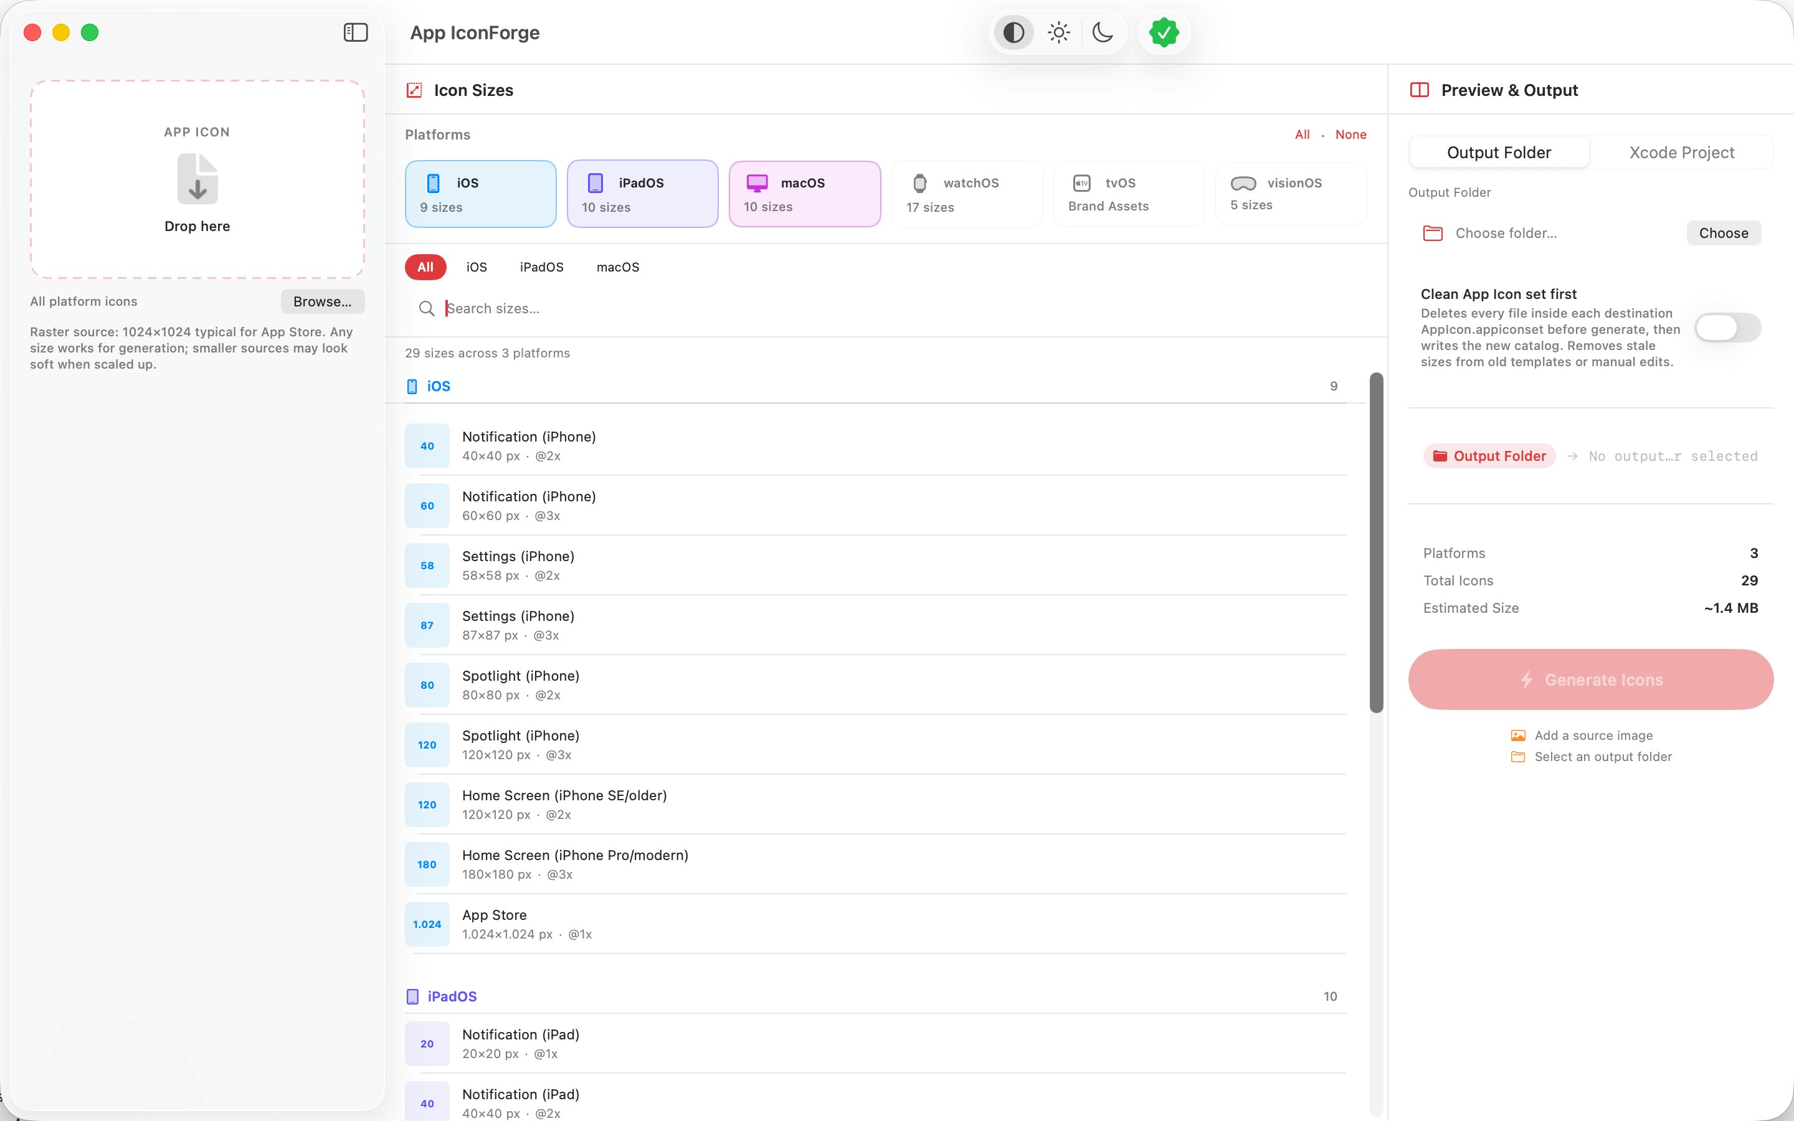Select the App Store row
This screenshot has width=1794, height=1121.
pos(875,925)
